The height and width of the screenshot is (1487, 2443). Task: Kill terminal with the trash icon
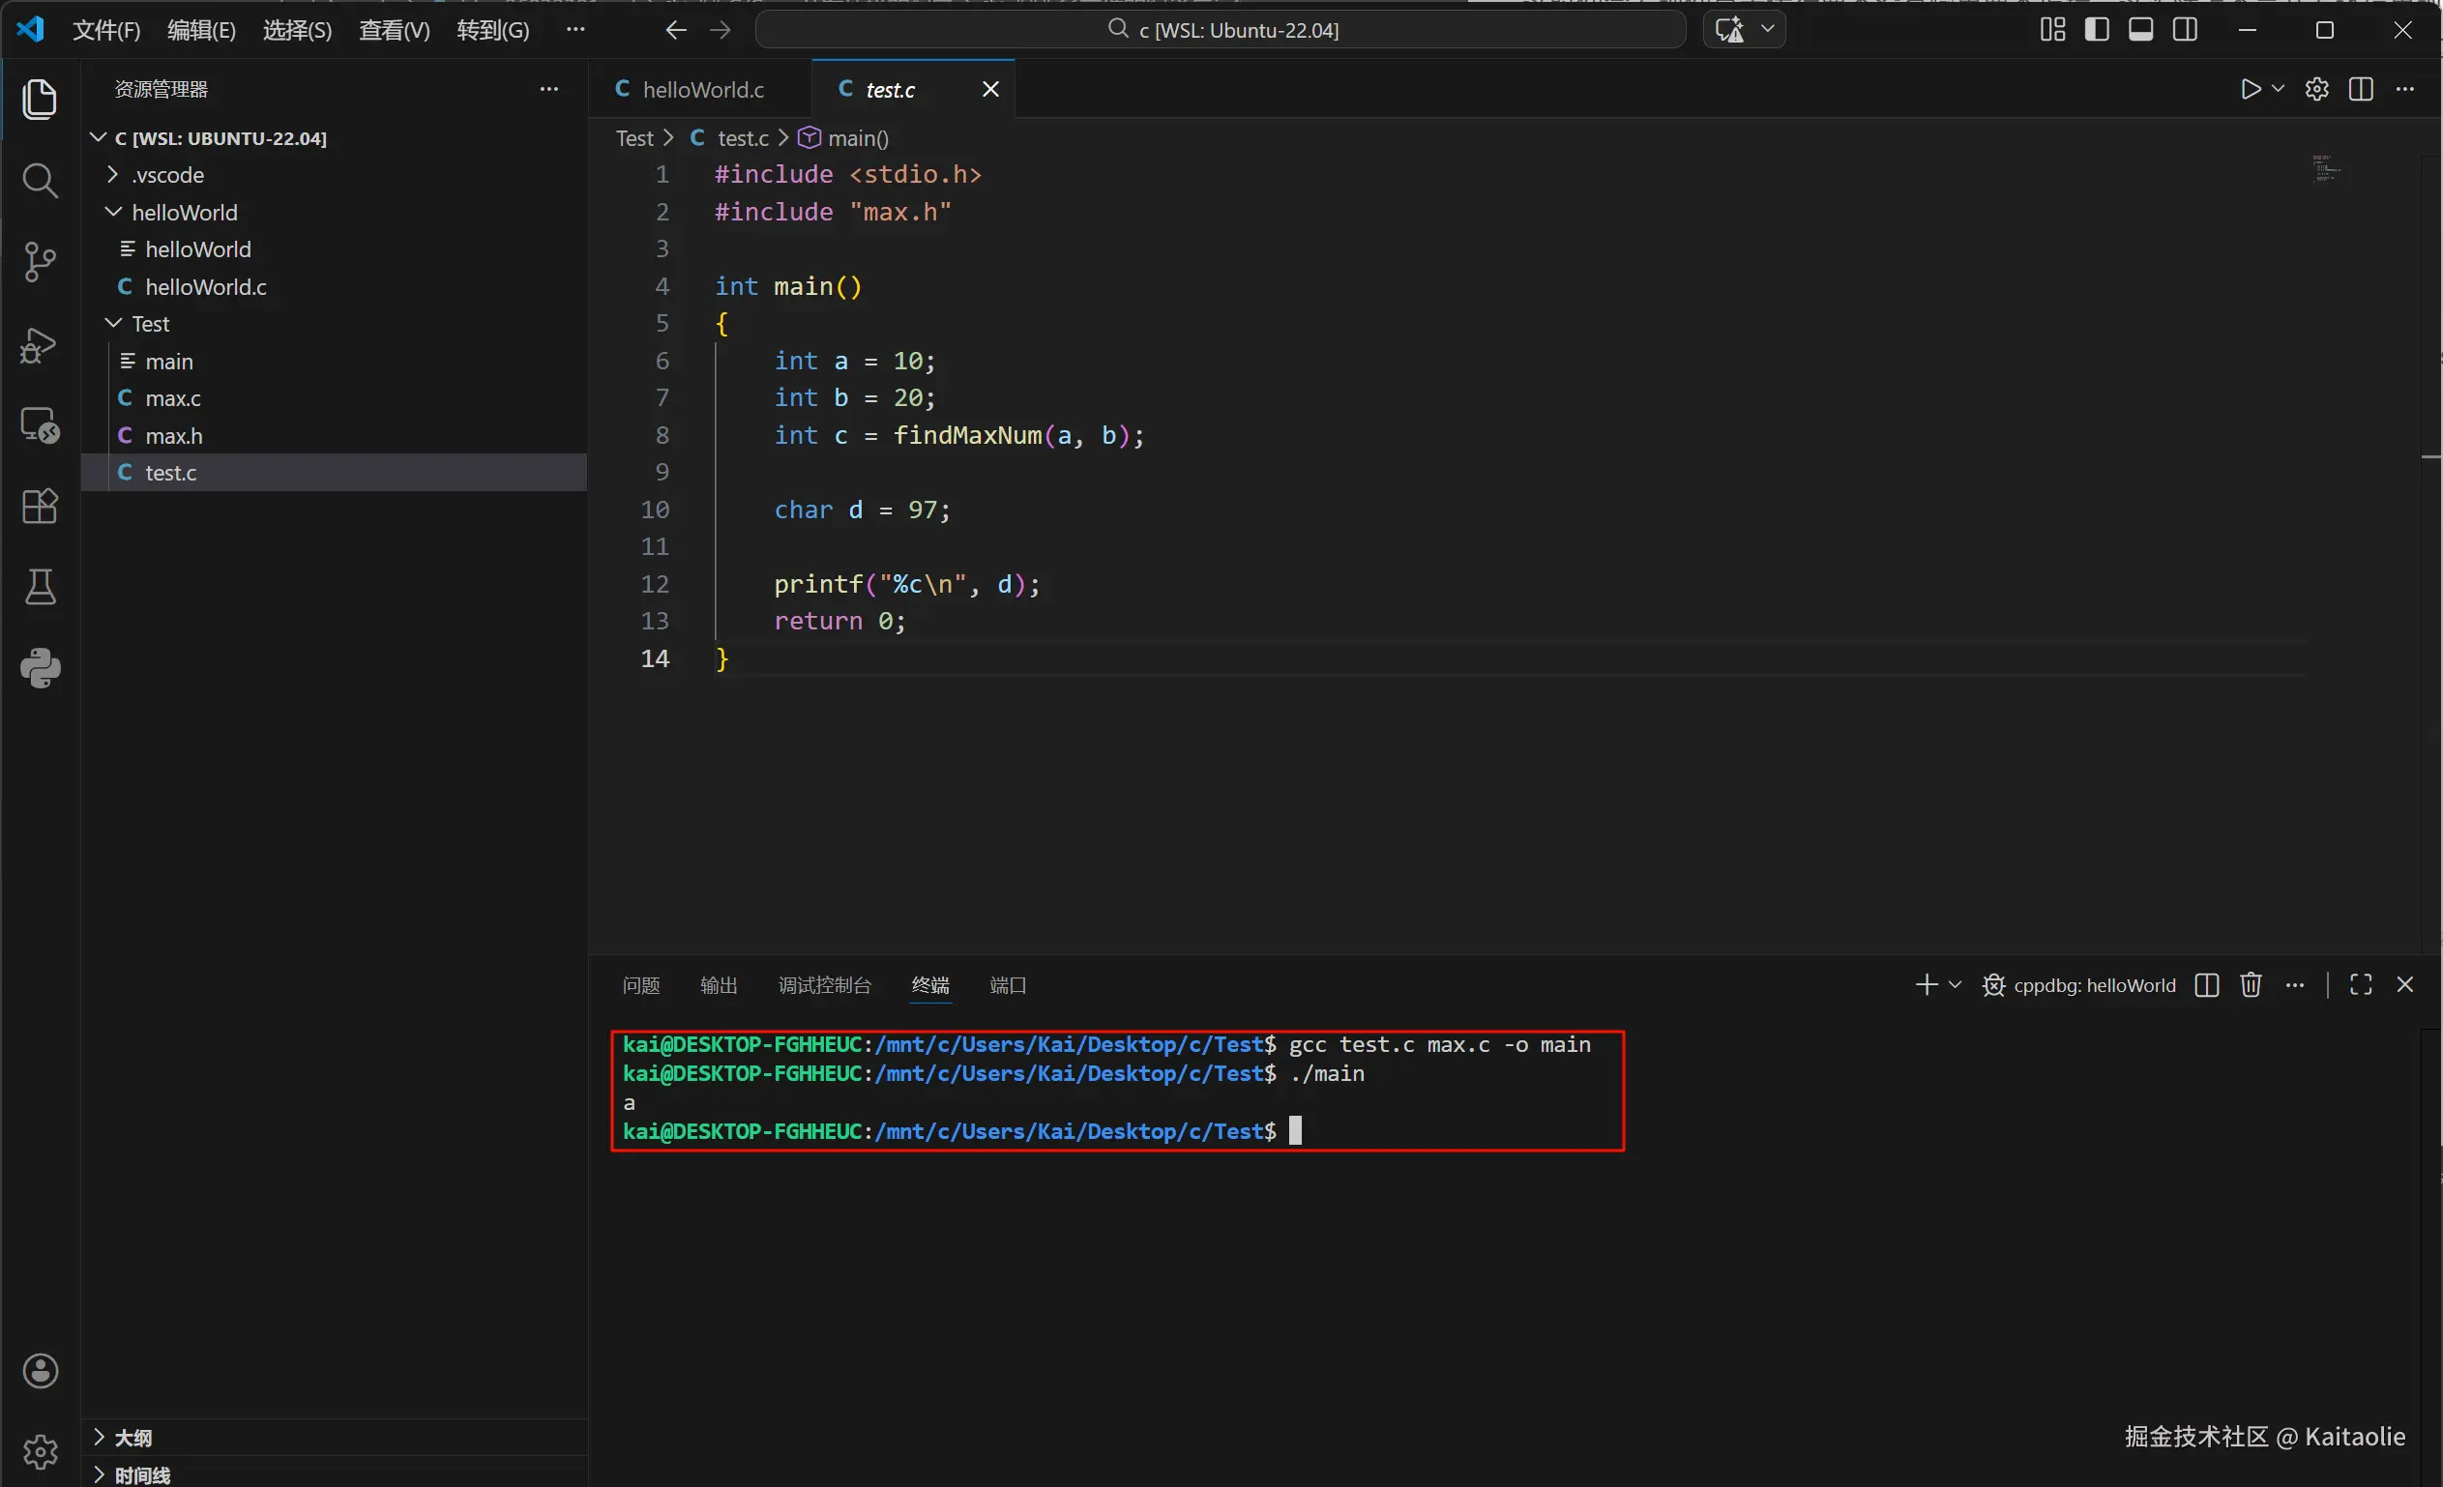pos(2251,984)
